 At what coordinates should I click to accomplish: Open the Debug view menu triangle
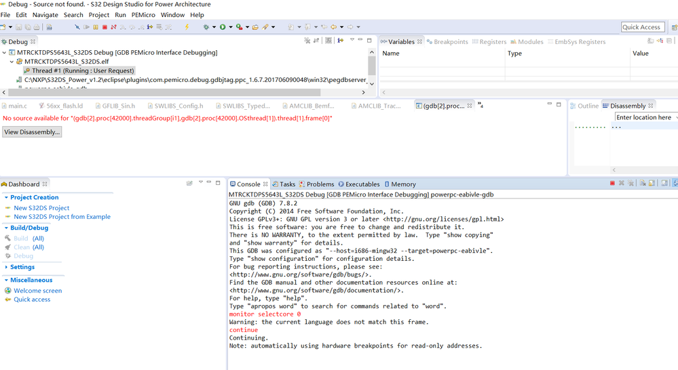pos(352,40)
